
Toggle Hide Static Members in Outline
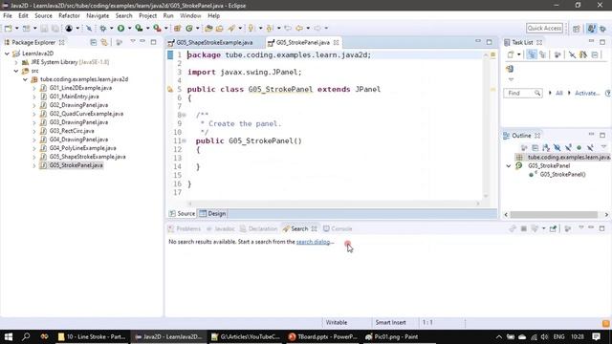tap(568, 147)
